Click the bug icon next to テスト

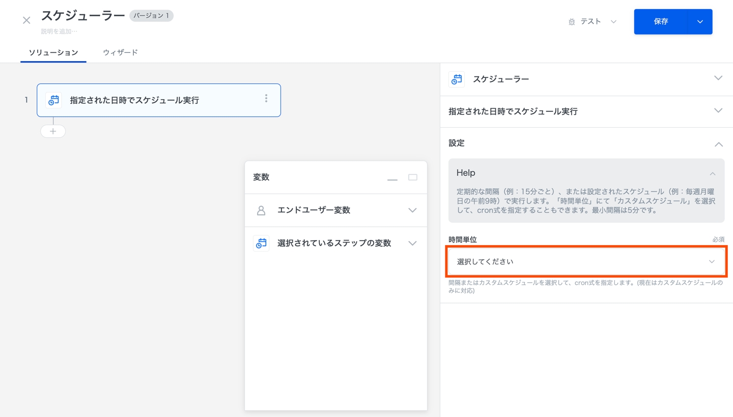(572, 22)
